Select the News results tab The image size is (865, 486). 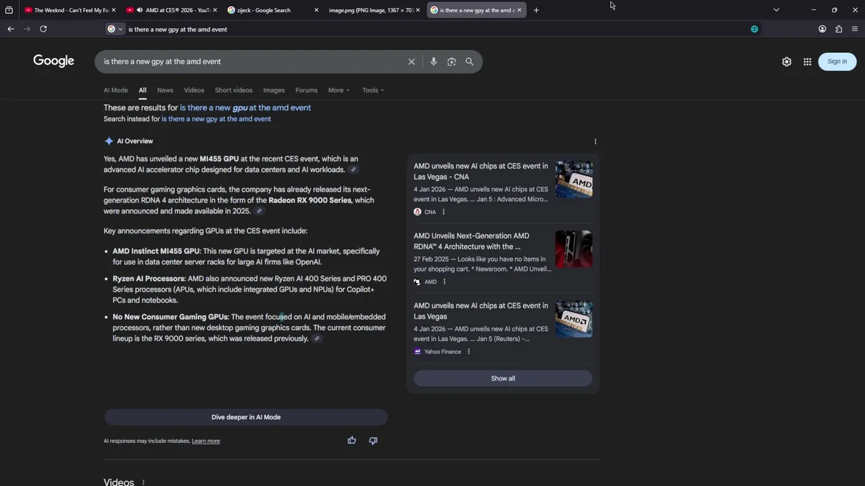click(x=165, y=90)
